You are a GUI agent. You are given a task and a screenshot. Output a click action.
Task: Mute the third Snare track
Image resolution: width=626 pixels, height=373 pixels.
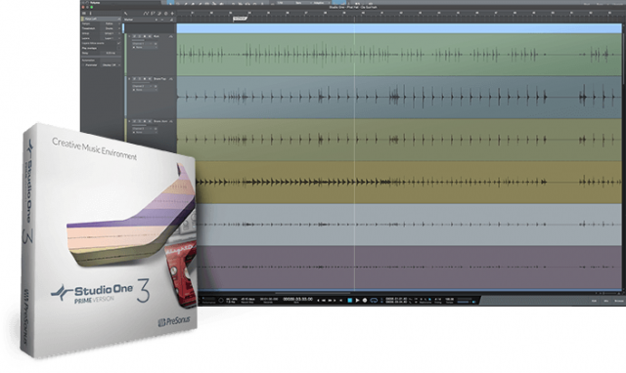click(134, 121)
